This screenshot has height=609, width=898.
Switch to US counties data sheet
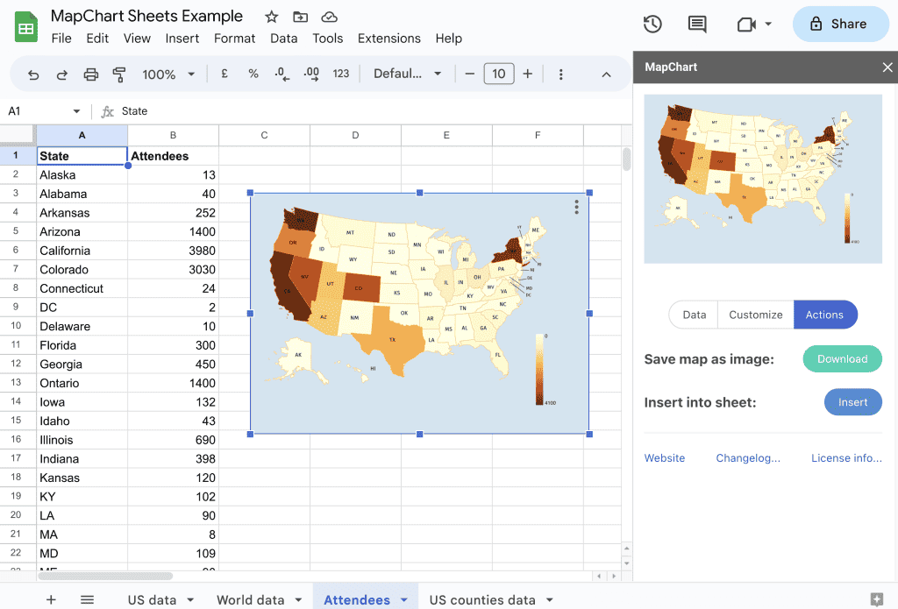click(x=482, y=600)
